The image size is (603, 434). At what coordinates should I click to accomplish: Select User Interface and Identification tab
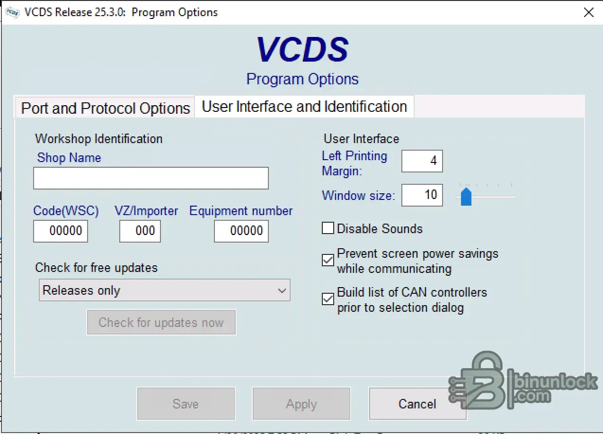(x=304, y=106)
